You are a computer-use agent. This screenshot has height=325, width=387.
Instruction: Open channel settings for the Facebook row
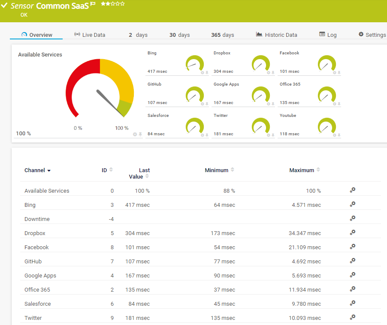(352, 247)
